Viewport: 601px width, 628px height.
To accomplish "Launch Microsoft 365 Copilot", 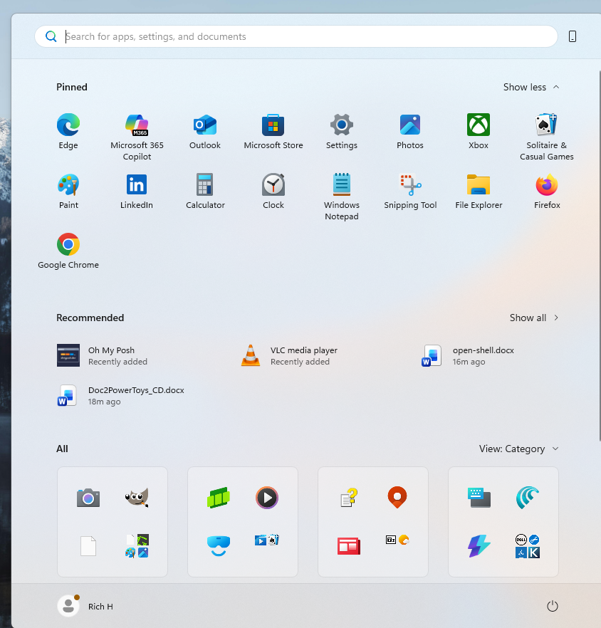I will point(137,137).
